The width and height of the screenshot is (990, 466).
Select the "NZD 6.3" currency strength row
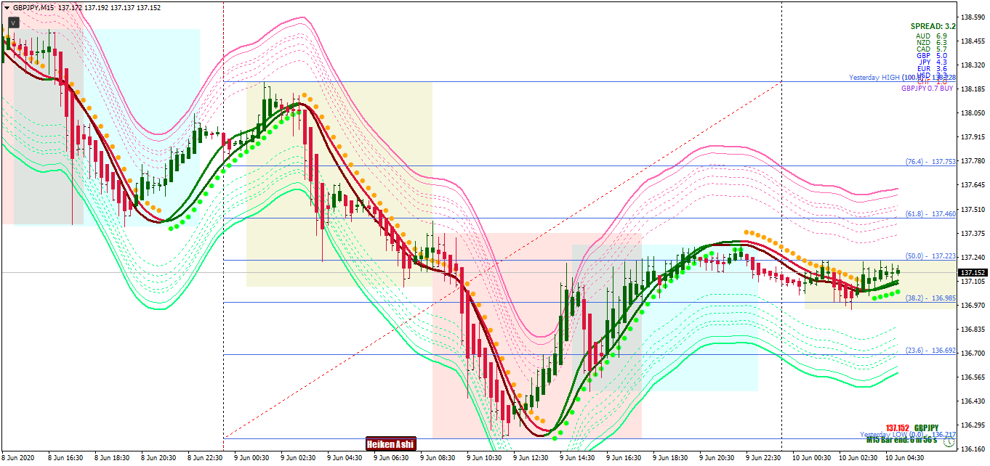[x=932, y=42]
